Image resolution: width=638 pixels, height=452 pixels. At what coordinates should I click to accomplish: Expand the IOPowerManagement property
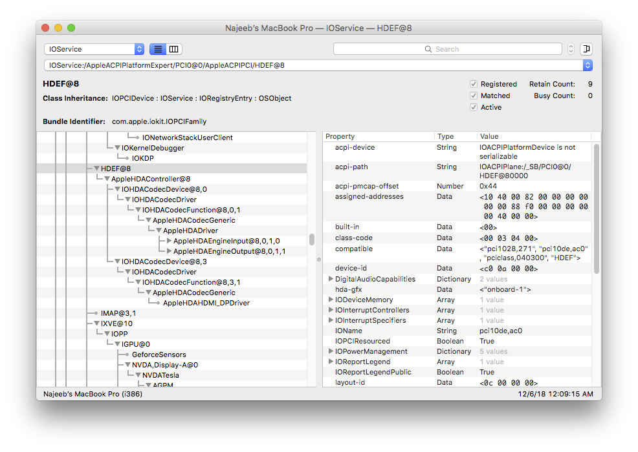(331, 351)
